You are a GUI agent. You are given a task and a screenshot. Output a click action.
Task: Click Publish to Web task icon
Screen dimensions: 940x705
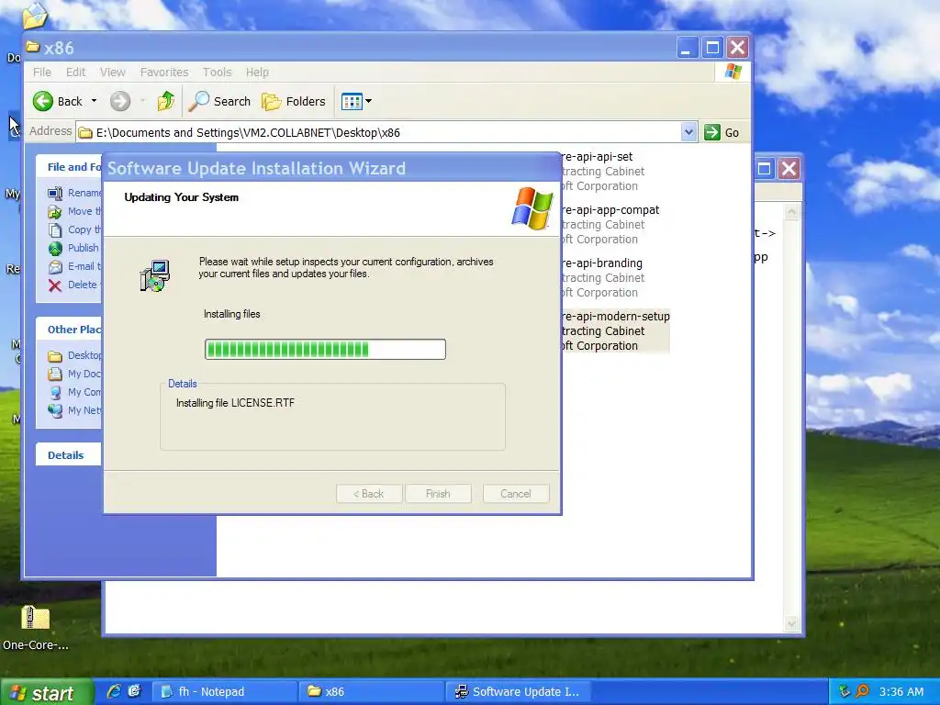55,248
